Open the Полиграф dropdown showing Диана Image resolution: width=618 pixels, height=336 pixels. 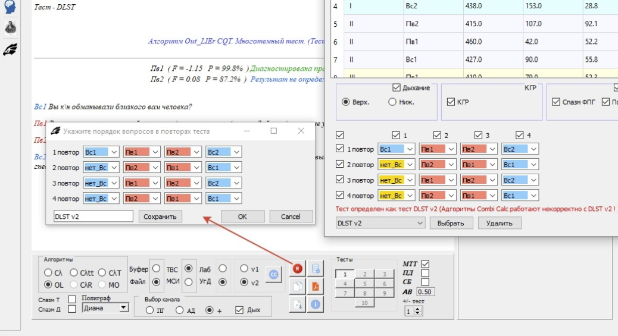[x=105, y=308]
